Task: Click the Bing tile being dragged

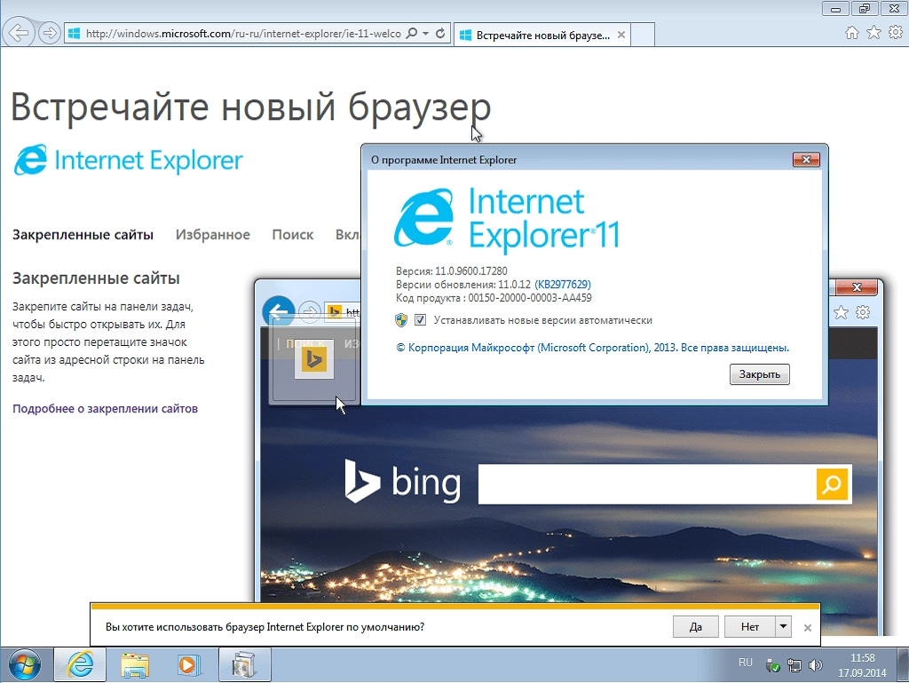Action: tap(314, 359)
